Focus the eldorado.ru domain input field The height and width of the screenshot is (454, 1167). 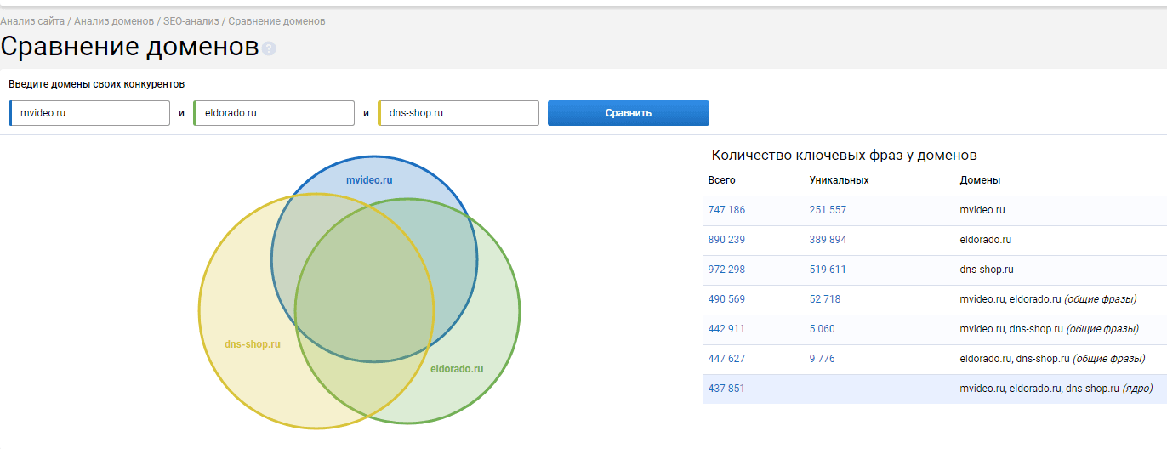point(275,113)
